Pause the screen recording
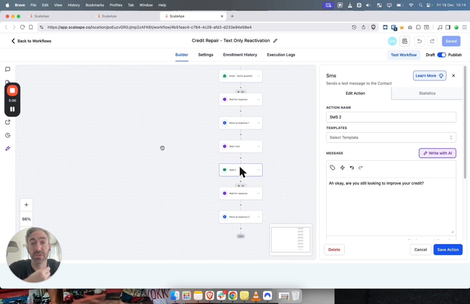The height and width of the screenshot is (304, 470). tap(12, 109)
